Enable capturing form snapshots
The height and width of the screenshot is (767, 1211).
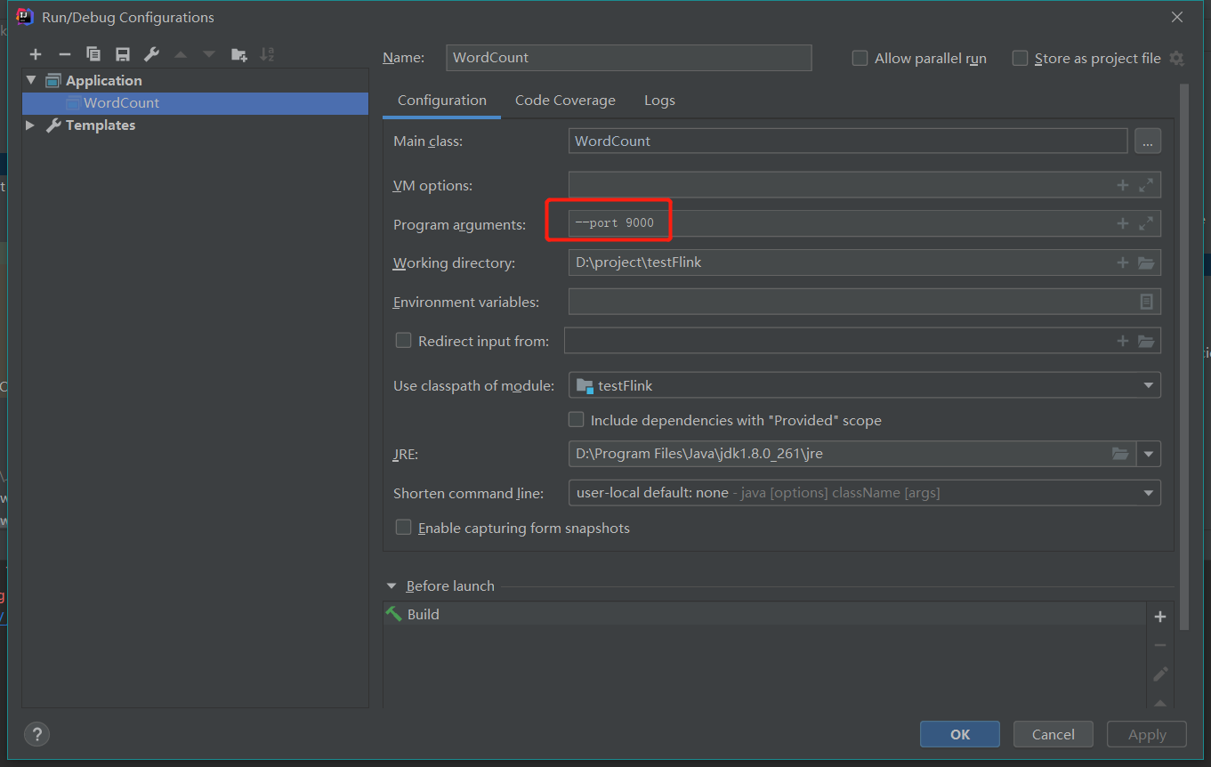[x=403, y=527]
